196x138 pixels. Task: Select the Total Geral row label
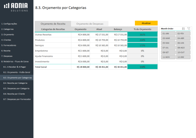41,67
